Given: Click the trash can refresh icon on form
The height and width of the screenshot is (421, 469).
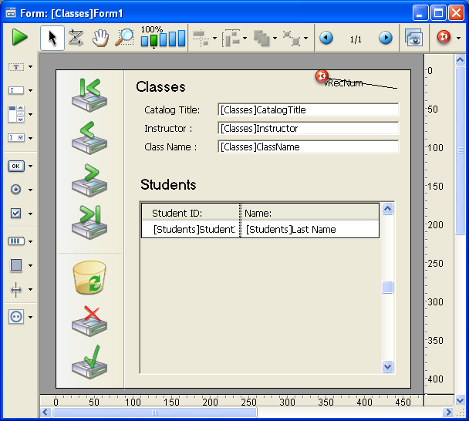Looking at the screenshot, I should coord(89,278).
